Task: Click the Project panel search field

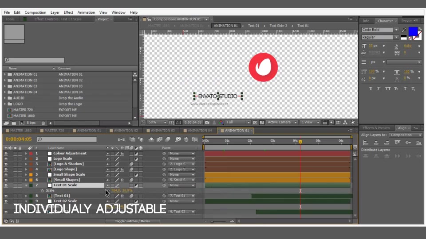Action: click(34, 60)
